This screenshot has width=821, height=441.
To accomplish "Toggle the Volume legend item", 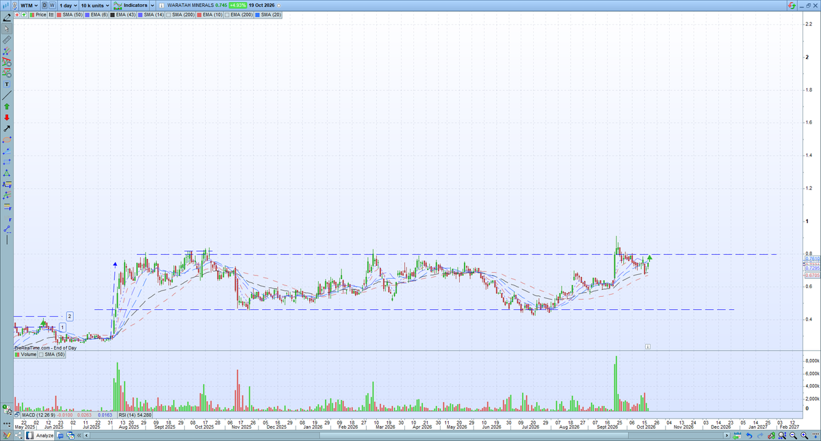I will [26, 355].
